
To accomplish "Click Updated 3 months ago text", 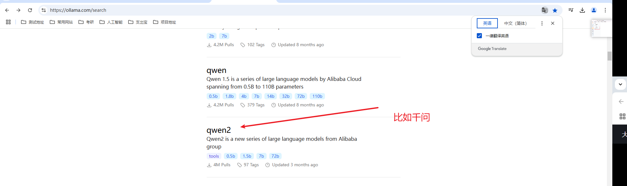I will tap(295, 165).
